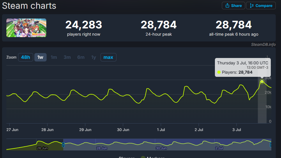Click the 20k y-axis label
Image resolution: width=281 pixels, height=158 pixels.
pos(268,92)
